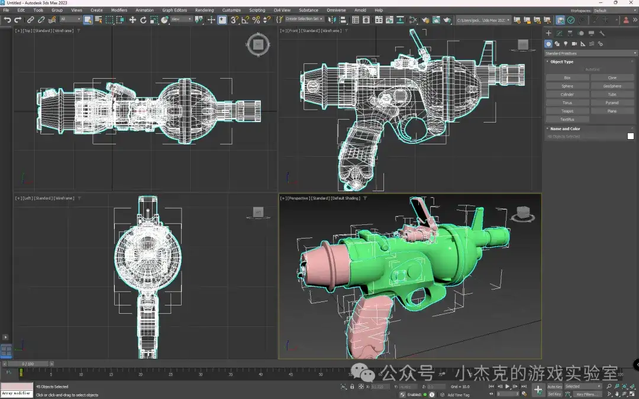Image resolution: width=639 pixels, height=399 pixels.
Task: Toggle the Auto Key button
Action: 554,387
